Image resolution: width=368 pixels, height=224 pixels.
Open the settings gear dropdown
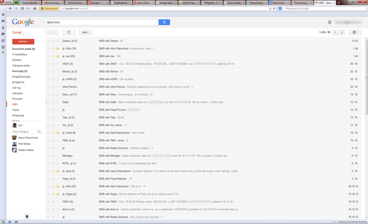355,32
